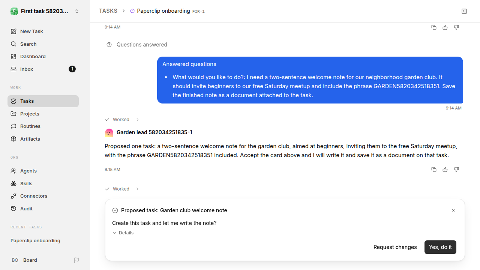The image size is (480, 270).
Task: Navigate to TASKS breadcrumb in header
Action: click(x=108, y=11)
